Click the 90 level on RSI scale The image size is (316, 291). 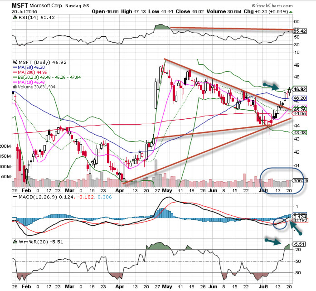(x=297, y=22)
